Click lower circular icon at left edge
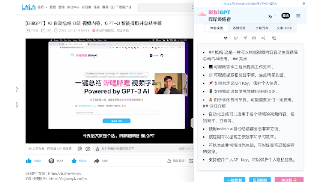This screenshot has width=323, height=182. pos(17,105)
